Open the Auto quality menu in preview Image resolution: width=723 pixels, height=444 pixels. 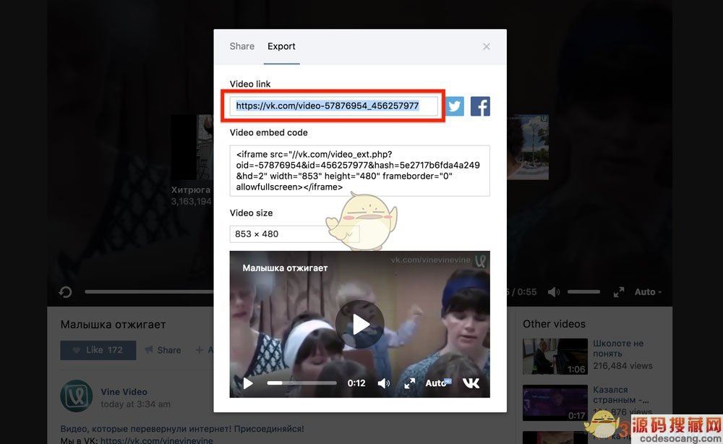437,383
